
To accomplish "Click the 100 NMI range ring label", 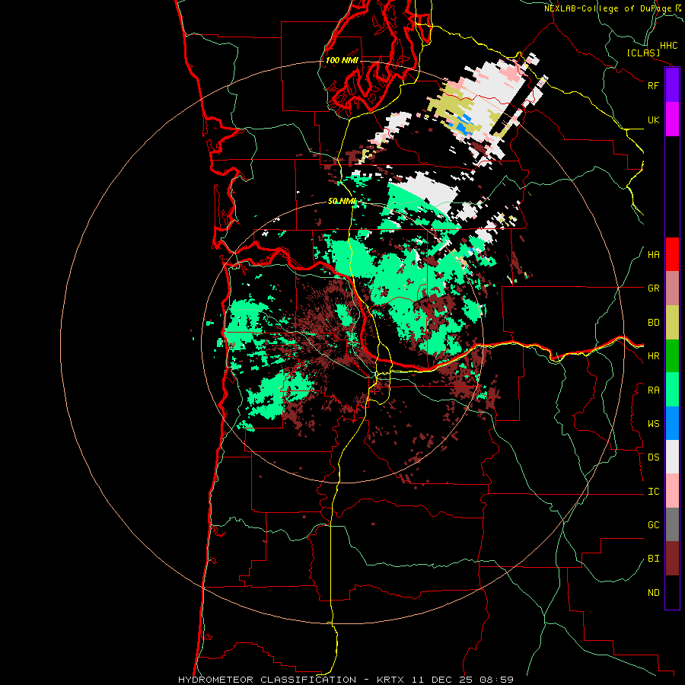I will pyautogui.click(x=342, y=60).
